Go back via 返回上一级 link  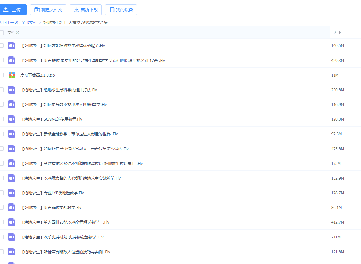tap(9, 23)
